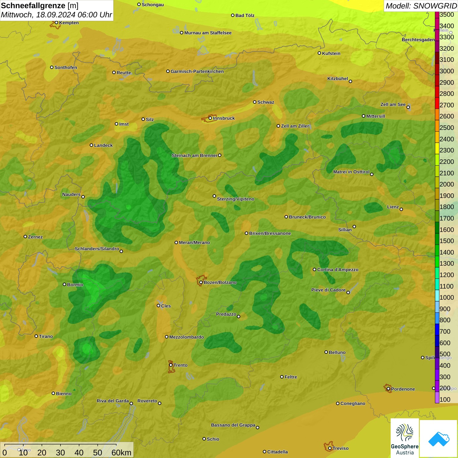Screen dimensions: 458x458
Task: Click the Bormio location marker dot
Action: (x=64, y=284)
